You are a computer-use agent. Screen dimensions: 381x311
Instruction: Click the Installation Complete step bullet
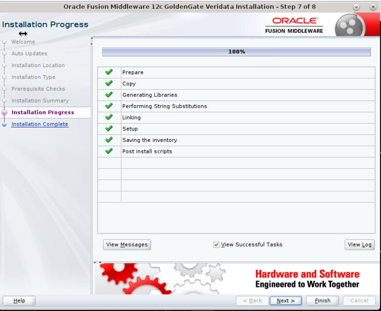pos(4,124)
